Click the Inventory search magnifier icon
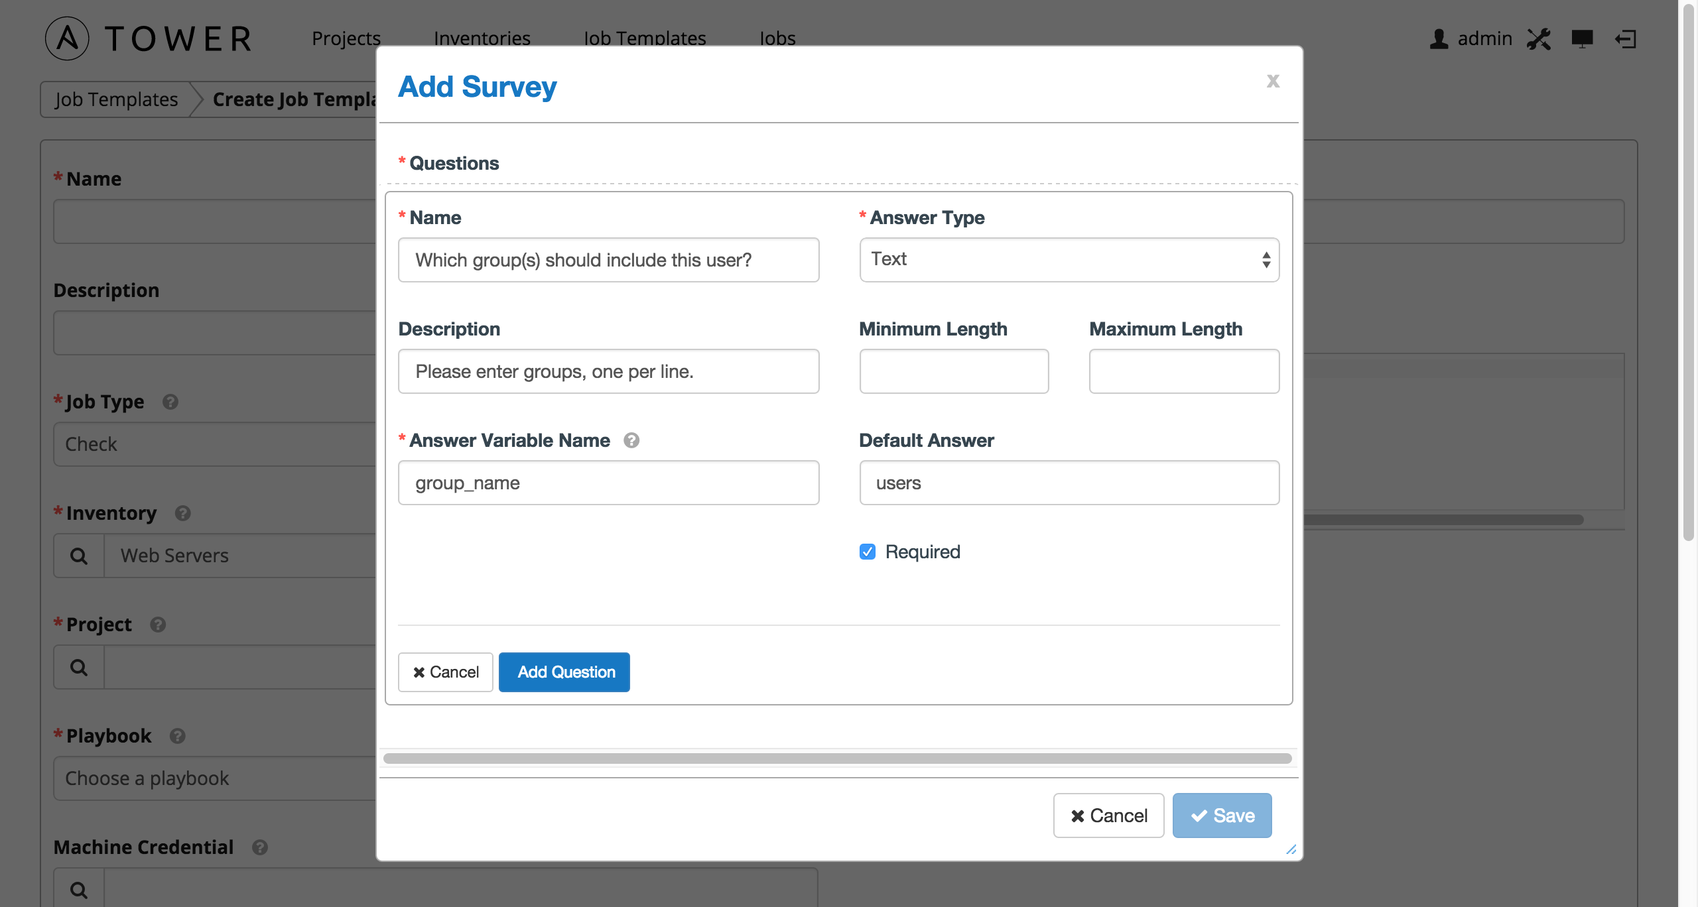This screenshot has height=907, width=1698. (76, 554)
